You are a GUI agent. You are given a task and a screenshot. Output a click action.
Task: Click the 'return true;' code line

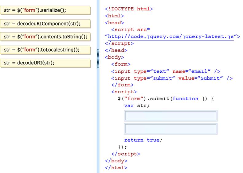[143, 140]
